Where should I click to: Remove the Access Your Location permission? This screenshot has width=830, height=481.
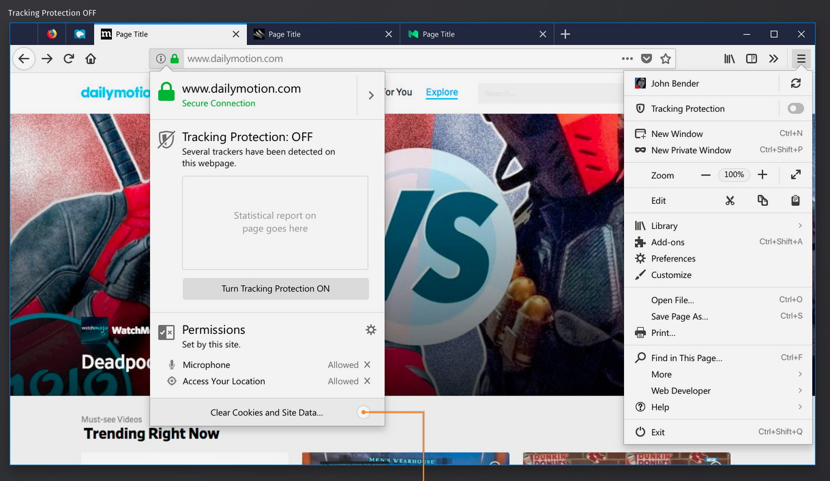click(x=368, y=382)
